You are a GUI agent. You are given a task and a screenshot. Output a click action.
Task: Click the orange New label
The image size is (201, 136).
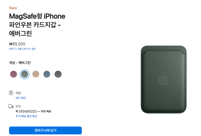pyautogui.click(x=13, y=8)
